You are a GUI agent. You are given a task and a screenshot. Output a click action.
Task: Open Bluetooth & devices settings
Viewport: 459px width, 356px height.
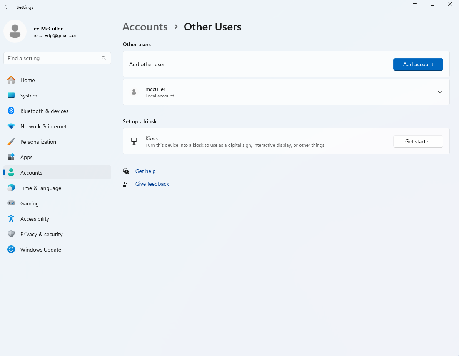[x=57, y=111]
